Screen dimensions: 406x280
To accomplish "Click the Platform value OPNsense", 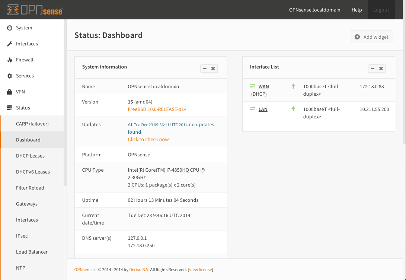I will 139,155.
